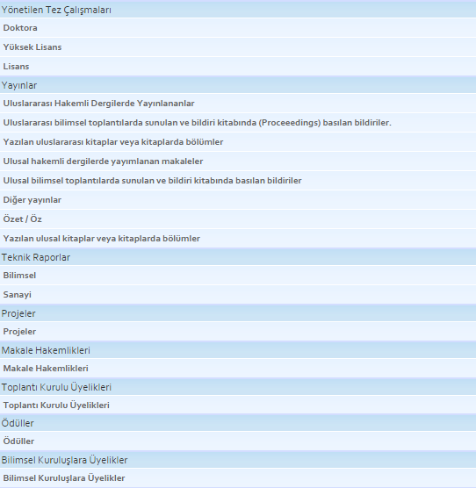Open Yazılan uluslararası kitaplar veya kitaplarda bölümler
Viewport: 476px width, 488px height.
[238, 142]
